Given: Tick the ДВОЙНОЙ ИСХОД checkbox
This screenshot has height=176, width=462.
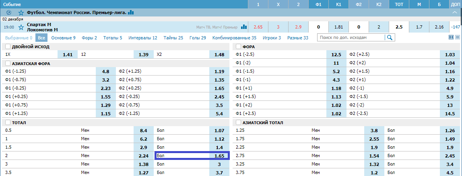Looking at the screenshot, I should (x=8, y=47).
